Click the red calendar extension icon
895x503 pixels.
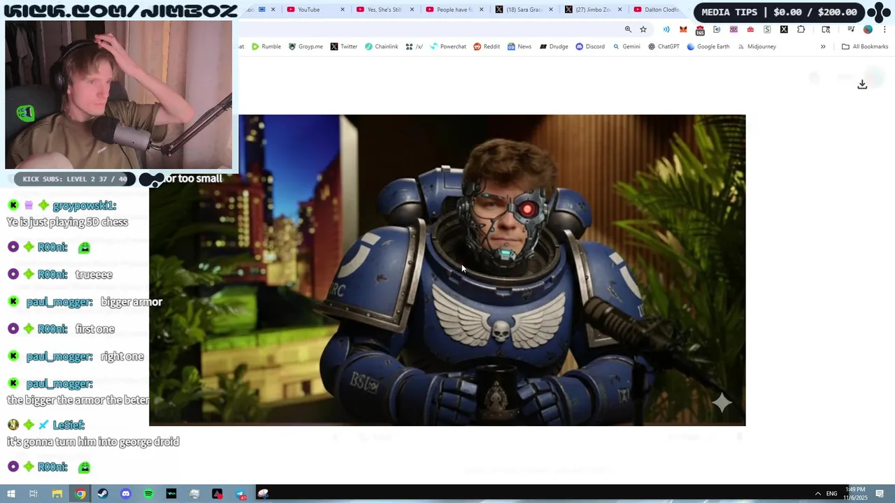click(x=700, y=29)
